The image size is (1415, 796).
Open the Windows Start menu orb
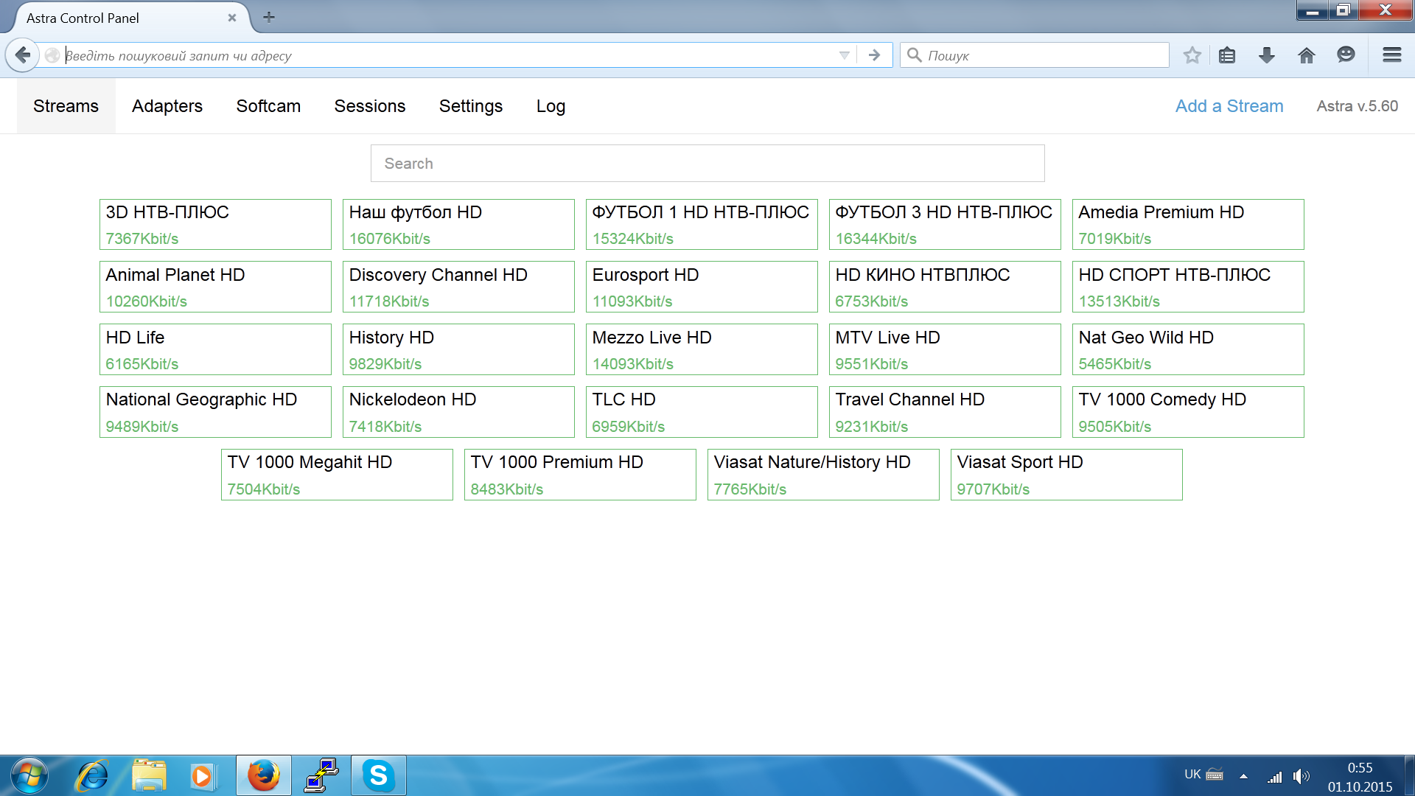[29, 775]
